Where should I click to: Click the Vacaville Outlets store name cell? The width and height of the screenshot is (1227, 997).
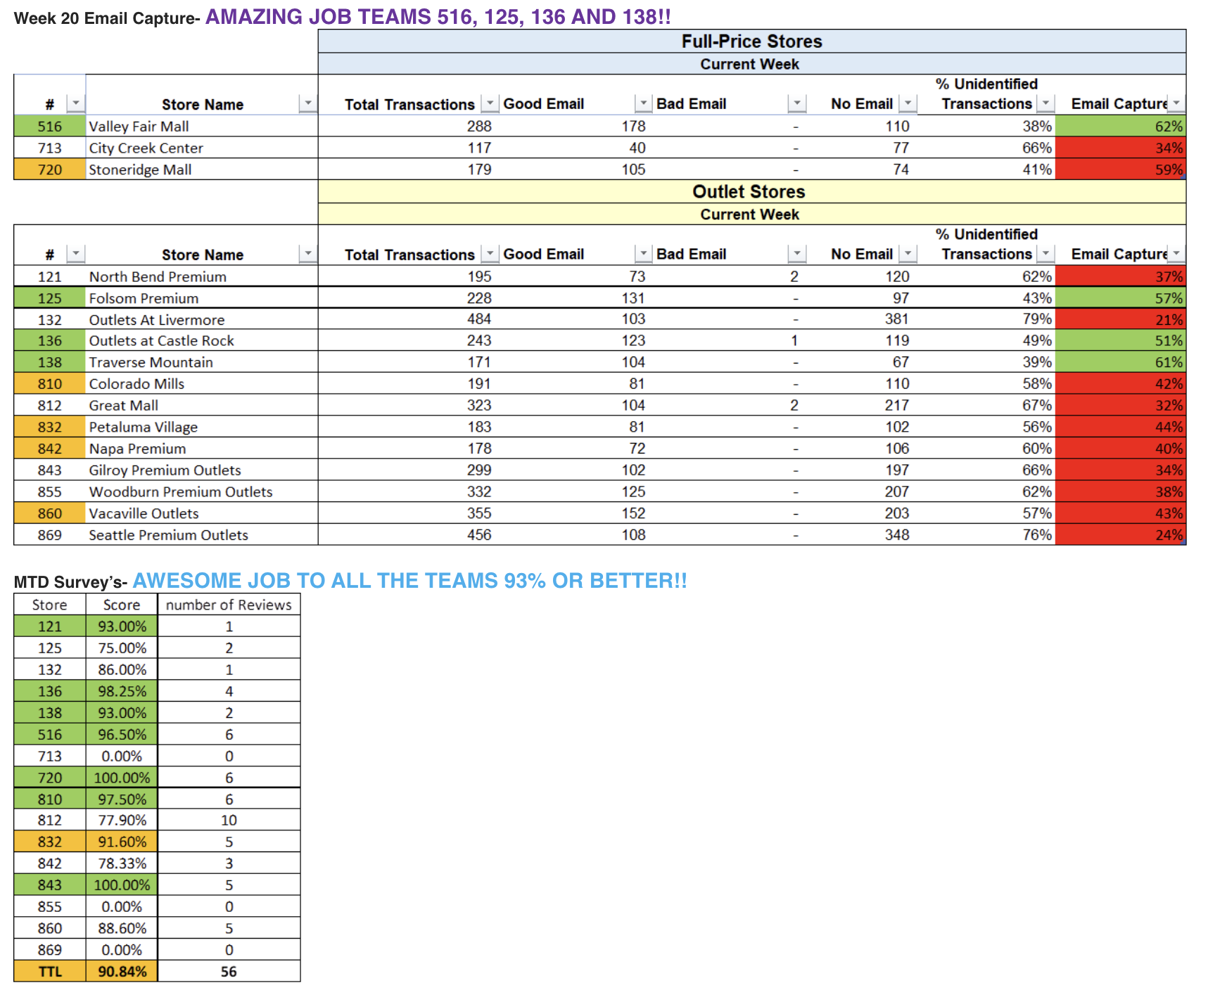202,513
